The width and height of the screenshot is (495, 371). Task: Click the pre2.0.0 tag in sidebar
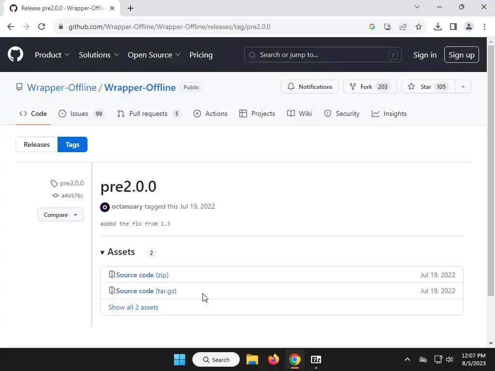[67, 183]
